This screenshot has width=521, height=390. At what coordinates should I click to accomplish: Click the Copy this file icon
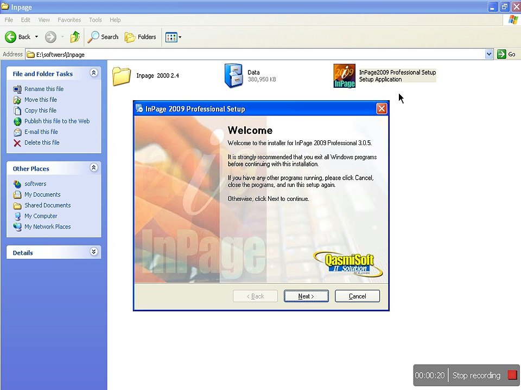pyautogui.click(x=17, y=110)
